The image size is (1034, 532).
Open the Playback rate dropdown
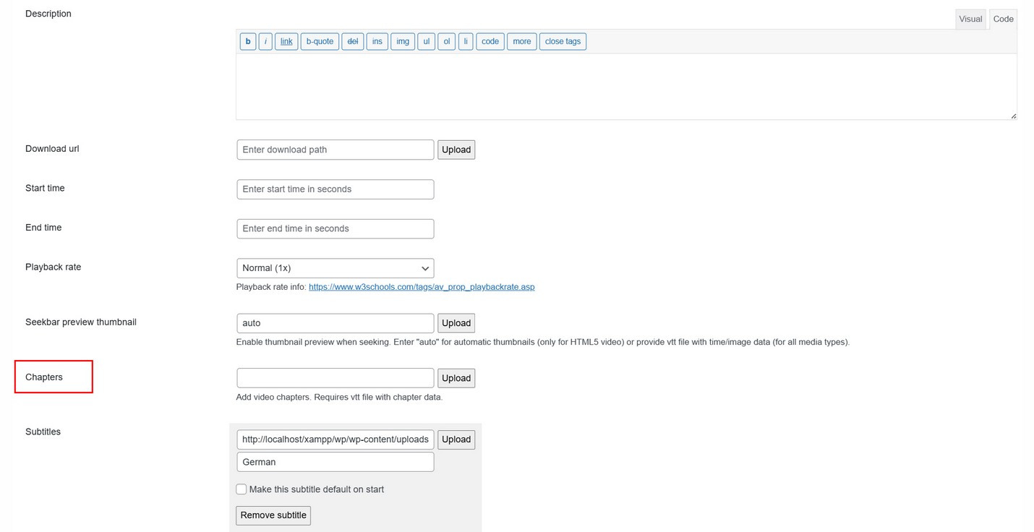(x=335, y=268)
